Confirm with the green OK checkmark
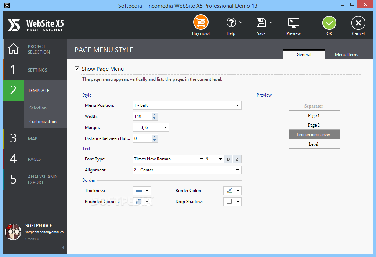 click(x=329, y=23)
